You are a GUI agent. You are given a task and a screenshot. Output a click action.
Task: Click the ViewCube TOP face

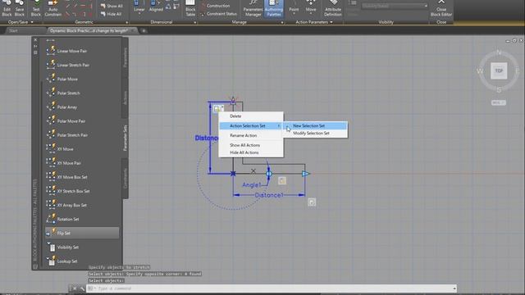(x=499, y=70)
